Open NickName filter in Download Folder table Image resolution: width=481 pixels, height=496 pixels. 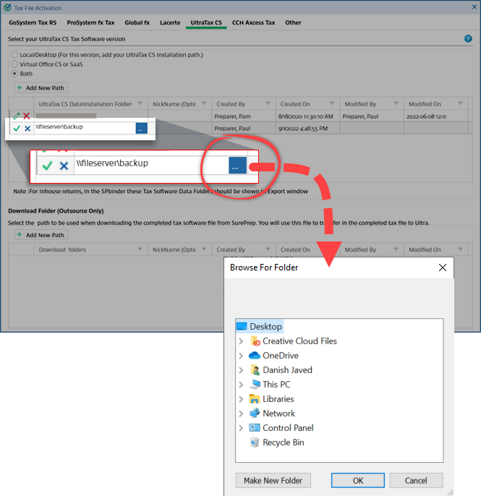click(204, 249)
